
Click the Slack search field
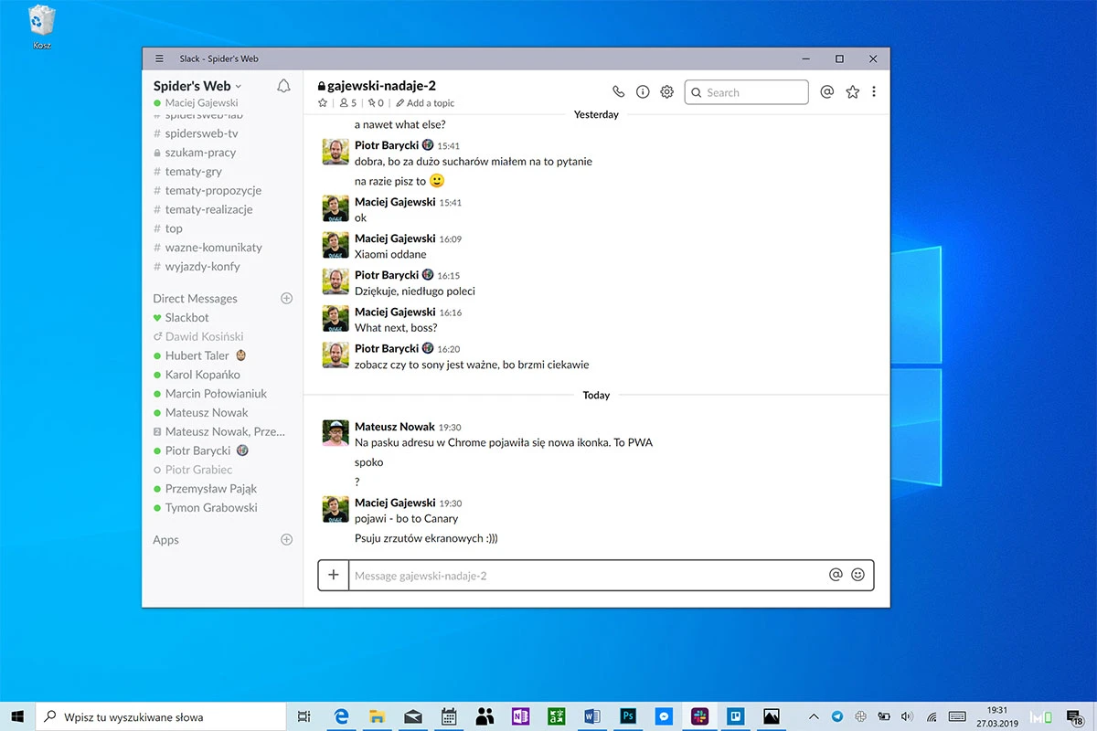[747, 92]
